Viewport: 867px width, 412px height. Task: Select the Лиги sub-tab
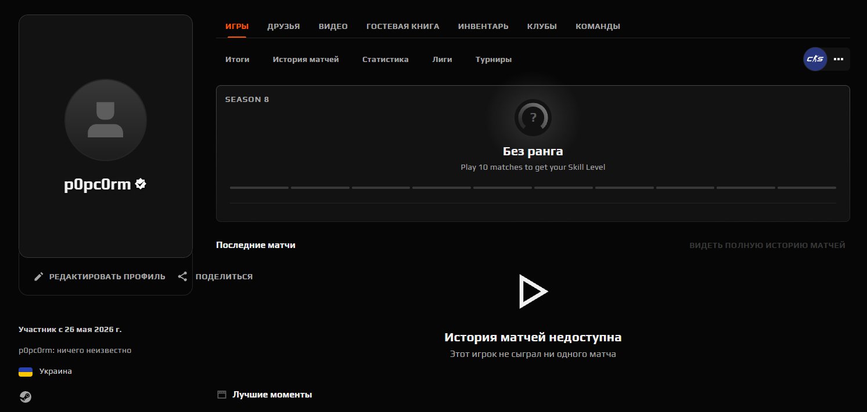pyautogui.click(x=442, y=60)
